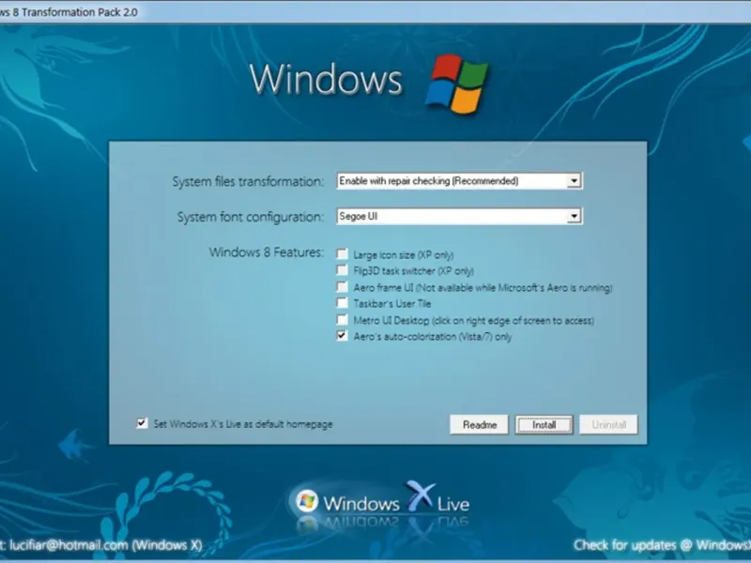Click Enable with repair checking field

pyautogui.click(x=459, y=181)
